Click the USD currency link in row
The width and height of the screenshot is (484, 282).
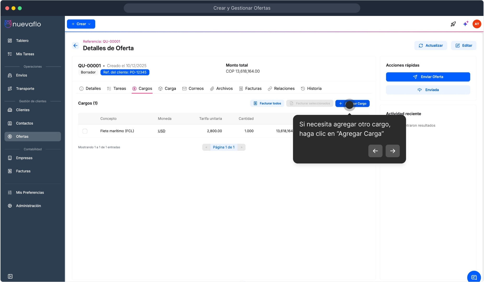coord(161,131)
